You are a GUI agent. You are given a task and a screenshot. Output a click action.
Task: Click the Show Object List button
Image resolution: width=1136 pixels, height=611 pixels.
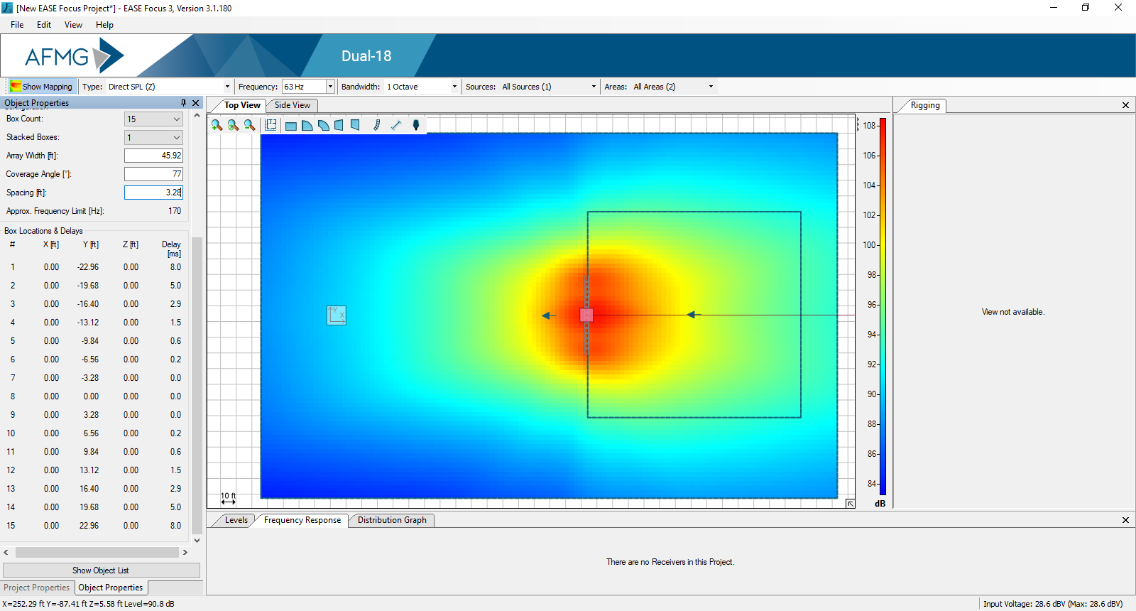point(101,571)
